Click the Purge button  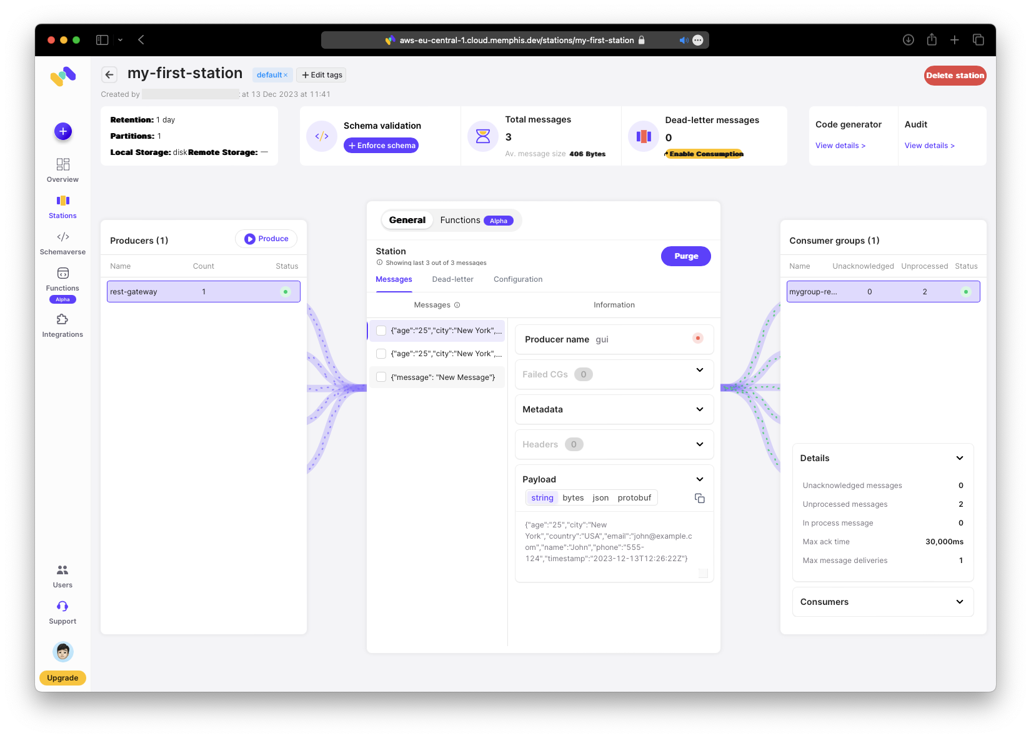[x=685, y=256]
